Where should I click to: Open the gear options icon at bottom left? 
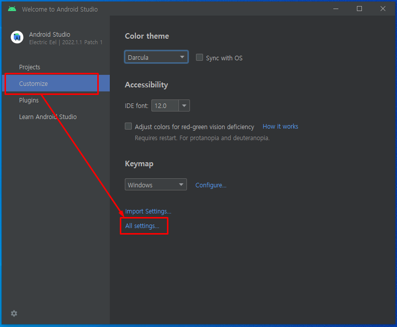(x=14, y=313)
